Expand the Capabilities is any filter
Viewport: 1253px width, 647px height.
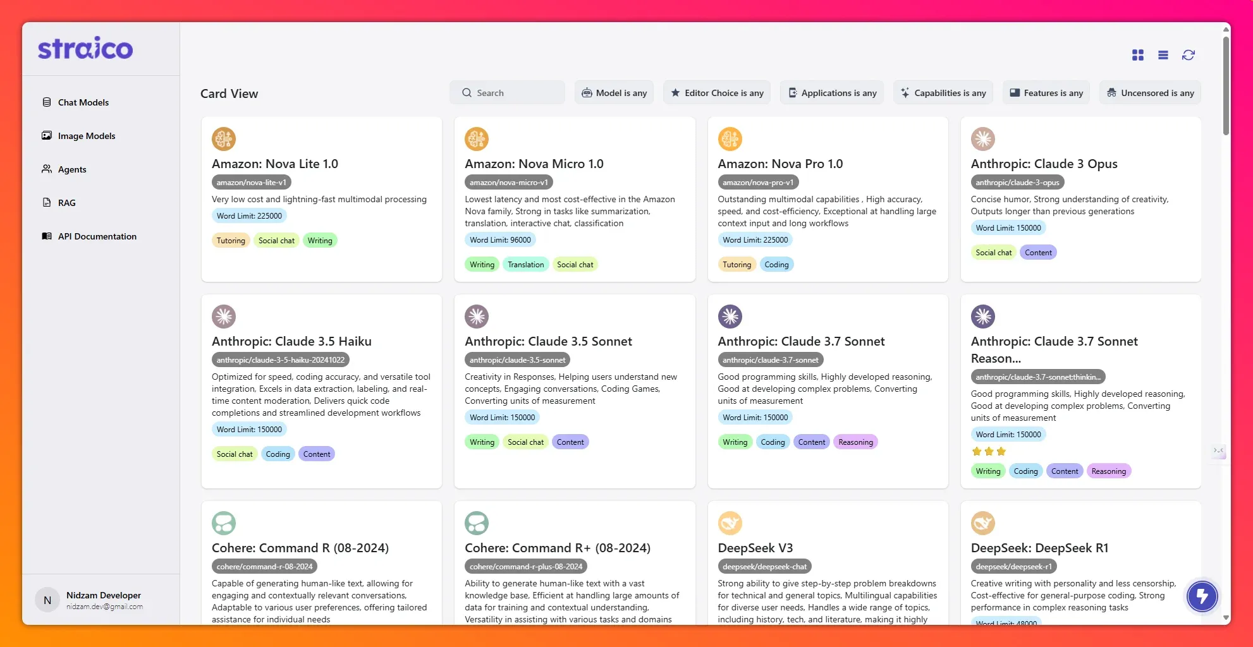943,93
